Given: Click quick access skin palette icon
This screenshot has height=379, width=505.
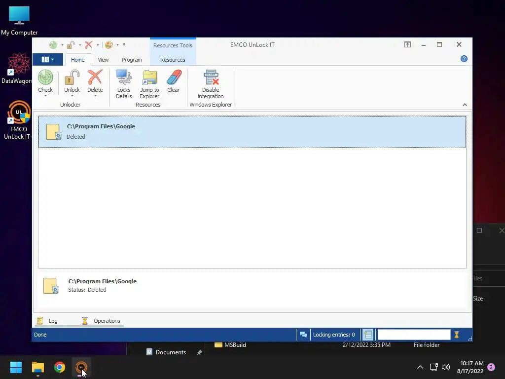Looking at the screenshot, I should [x=109, y=45].
